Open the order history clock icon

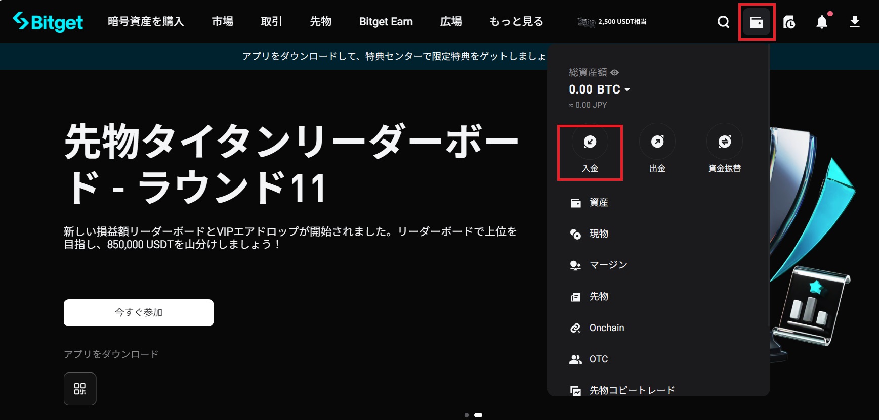tap(789, 22)
